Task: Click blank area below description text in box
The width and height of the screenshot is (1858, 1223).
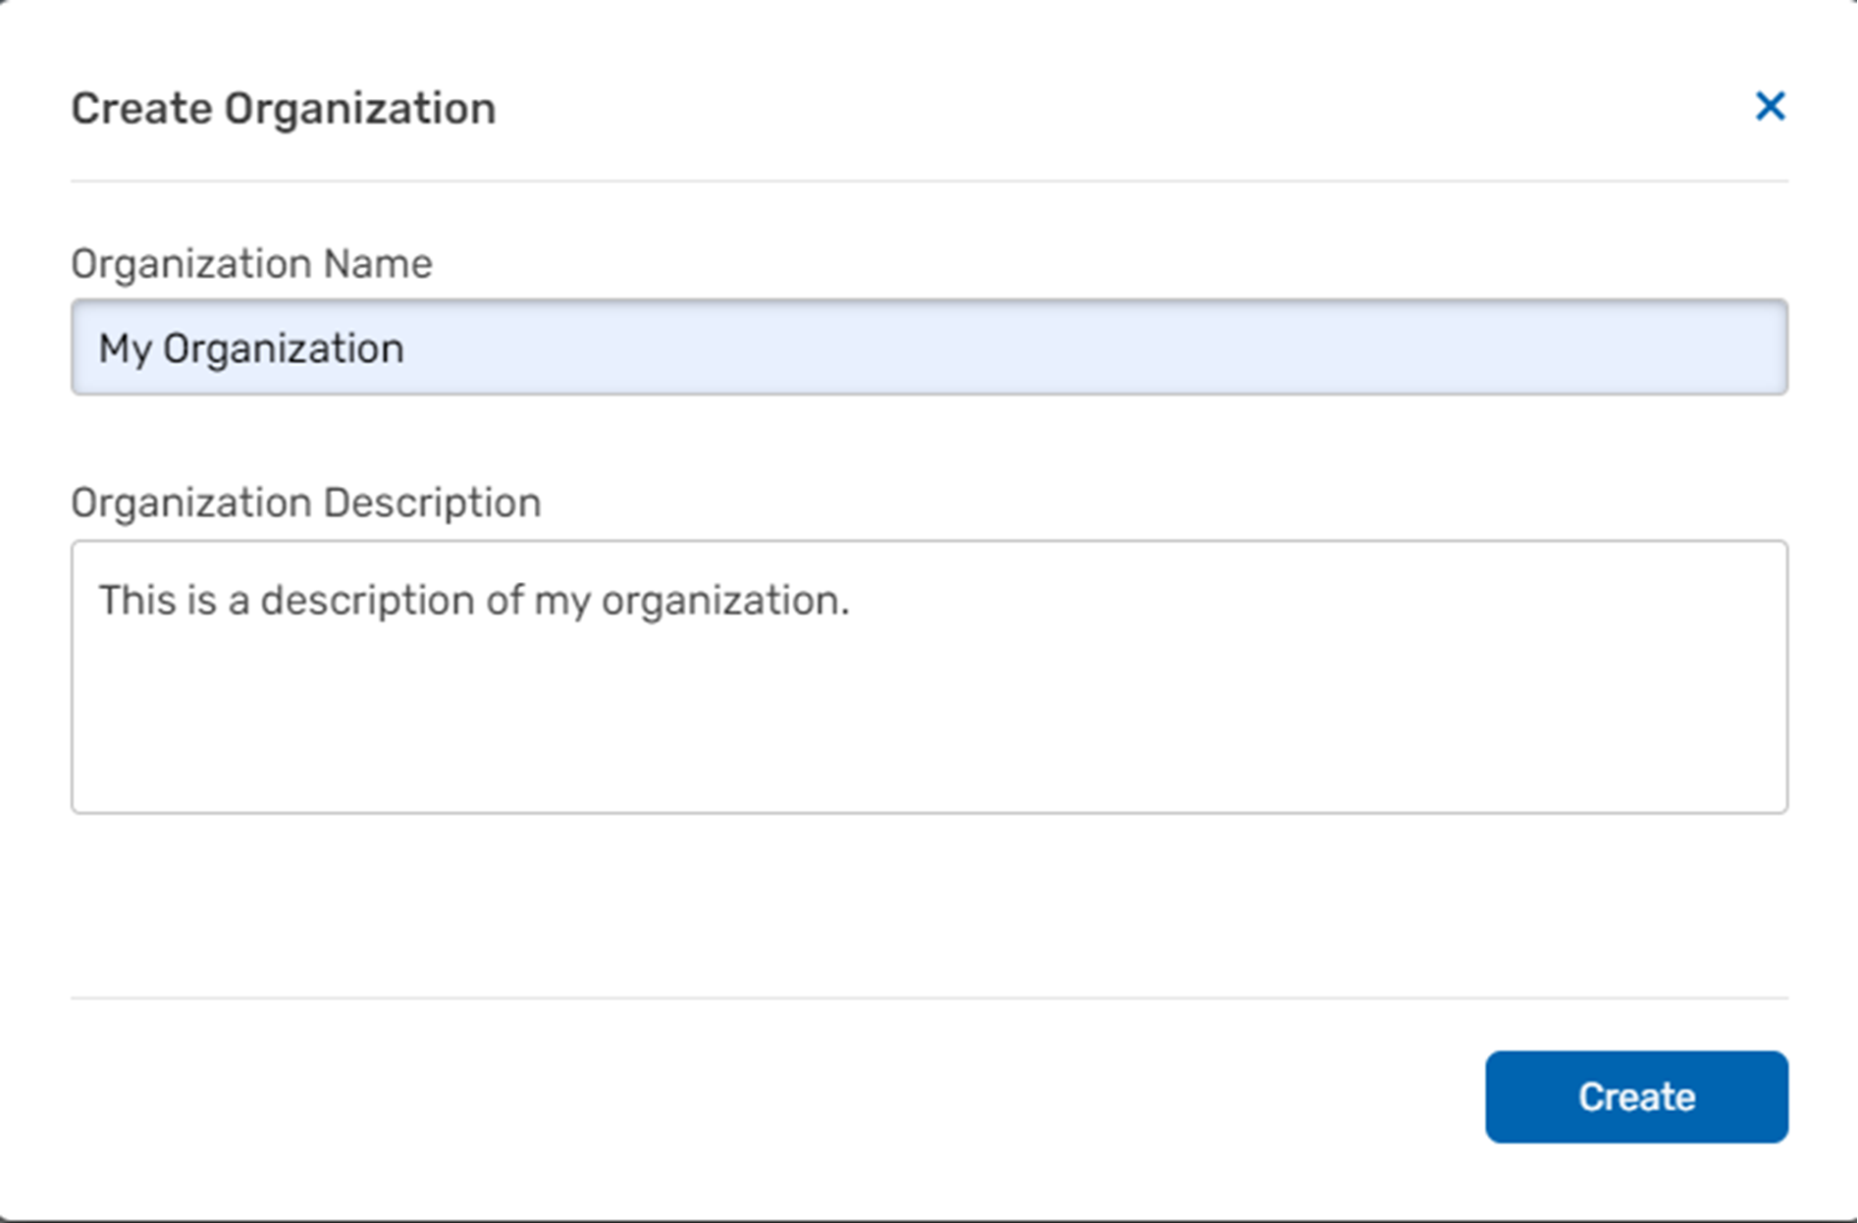Action: click(928, 726)
